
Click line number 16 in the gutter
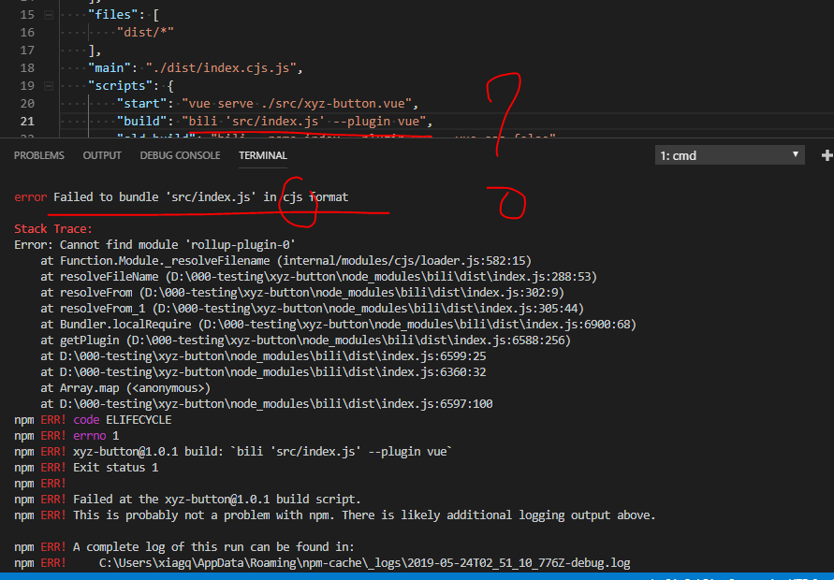coord(27,33)
